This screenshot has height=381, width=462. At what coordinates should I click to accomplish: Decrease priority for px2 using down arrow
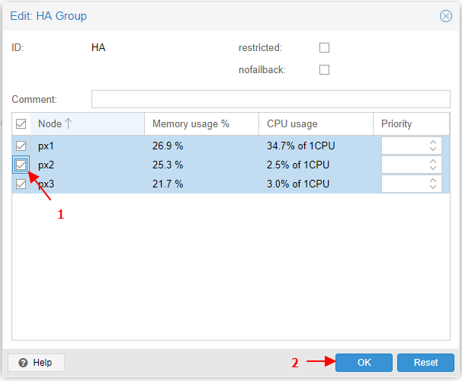[x=433, y=168]
